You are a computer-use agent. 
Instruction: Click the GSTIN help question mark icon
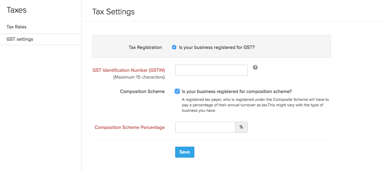point(255,67)
